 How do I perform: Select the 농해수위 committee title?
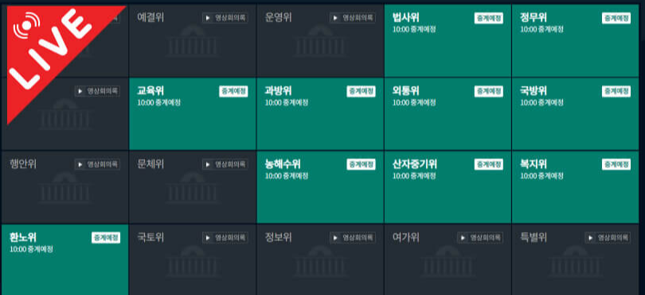[283, 165]
